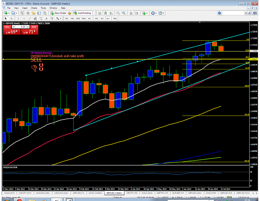Toggle the Chart Shift button
The height and width of the screenshot is (201, 260).
[x=137, y=13]
